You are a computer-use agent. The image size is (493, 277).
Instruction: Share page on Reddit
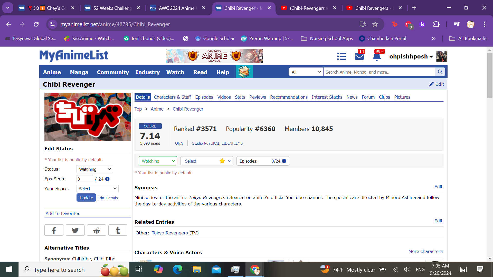coord(97,230)
